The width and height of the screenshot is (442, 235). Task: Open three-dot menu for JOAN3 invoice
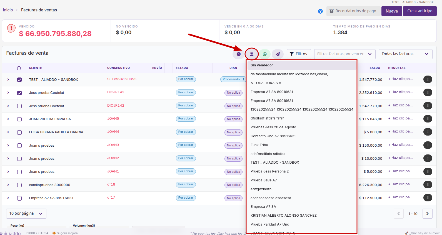pos(428,145)
